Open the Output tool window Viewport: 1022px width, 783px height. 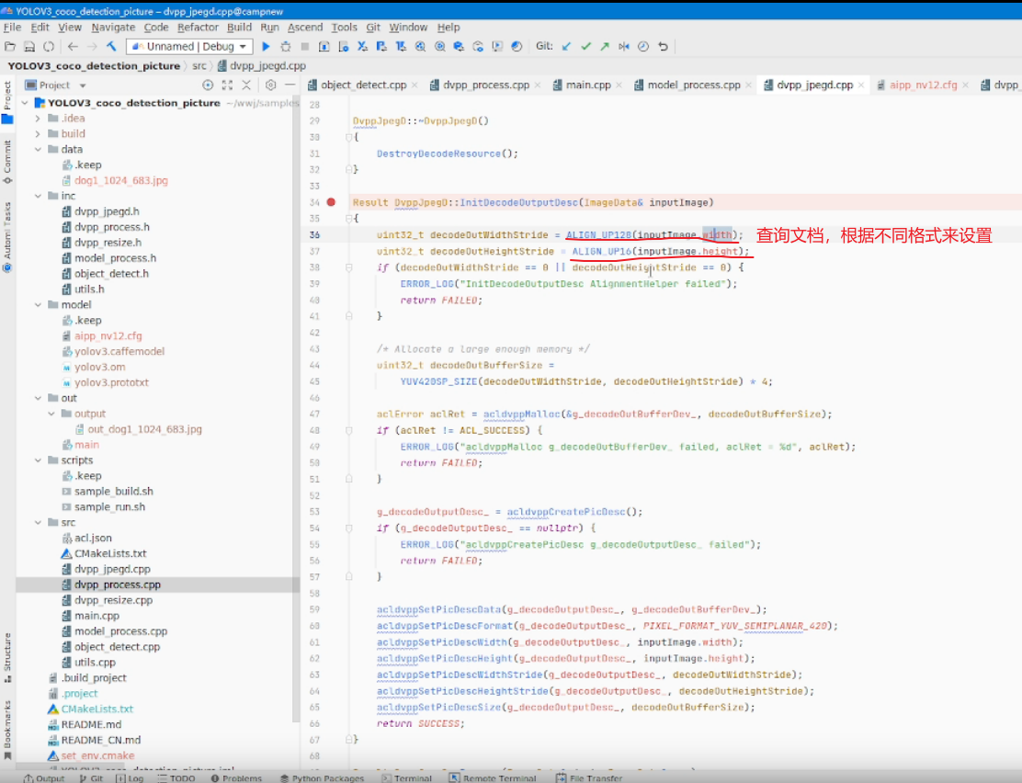tap(44, 777)
